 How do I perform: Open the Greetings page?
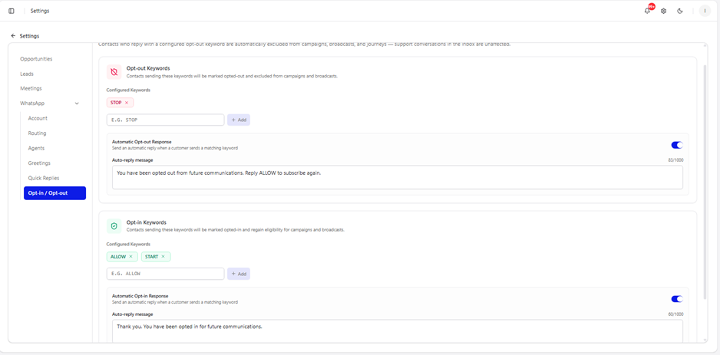39,163
